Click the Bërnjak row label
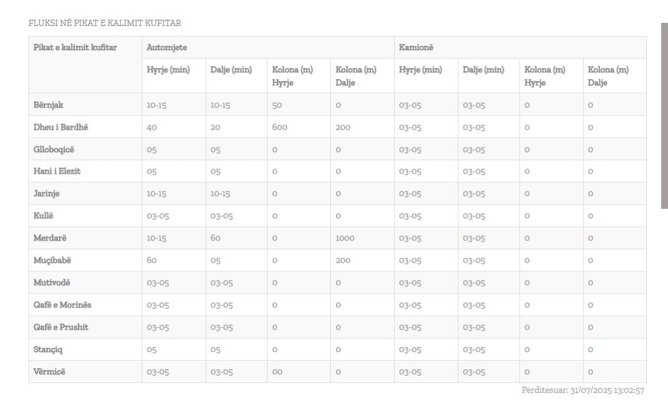This screenshot has width=668, height=409. [47, 105]
